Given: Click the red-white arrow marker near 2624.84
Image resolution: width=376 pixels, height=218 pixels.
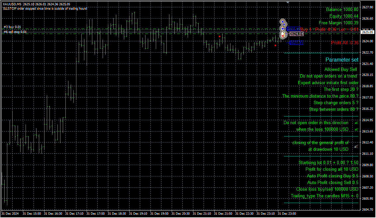Looking at the screenshot, I should pos(283,35).
